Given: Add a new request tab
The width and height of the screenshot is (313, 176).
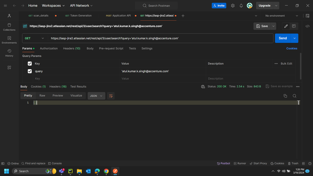Looking at the screenshot, I should [183, 16].
